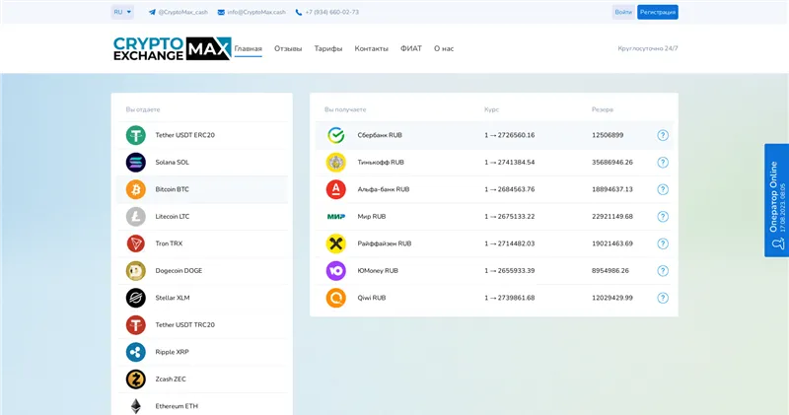
Task: Choose Тинькофф RUB label text
Action: click(381, 163)
